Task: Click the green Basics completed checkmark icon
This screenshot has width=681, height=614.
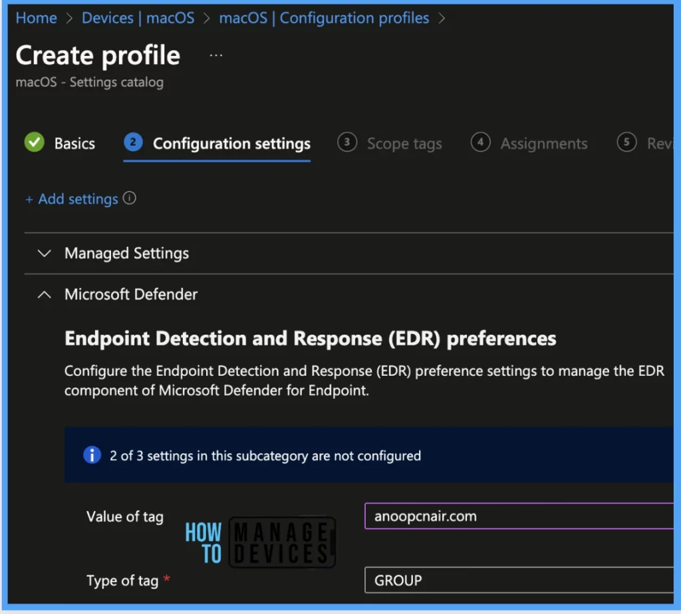Action: point(35,142)
